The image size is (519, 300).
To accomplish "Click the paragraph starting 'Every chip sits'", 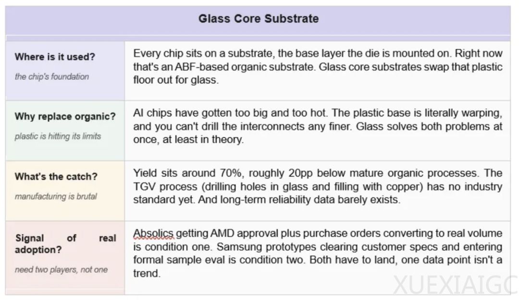I will (x=318, y=67).
